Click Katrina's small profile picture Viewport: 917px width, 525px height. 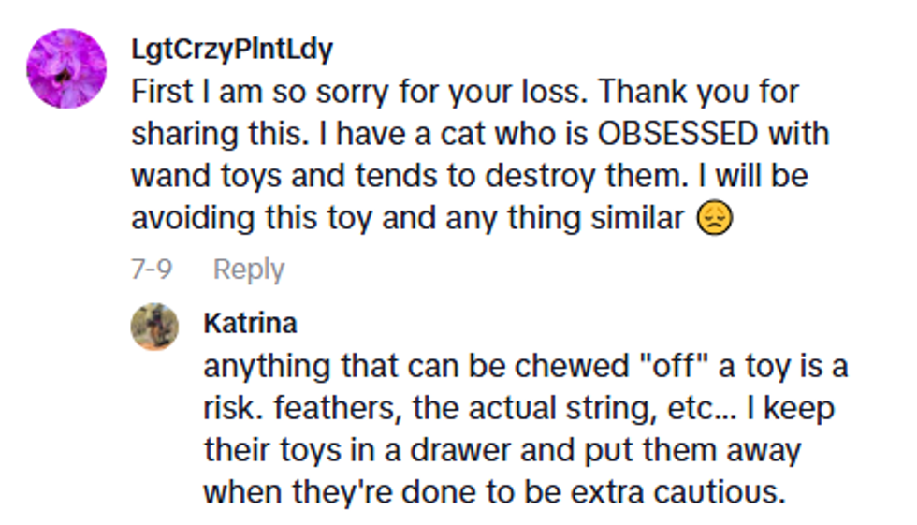click(154, 327)
